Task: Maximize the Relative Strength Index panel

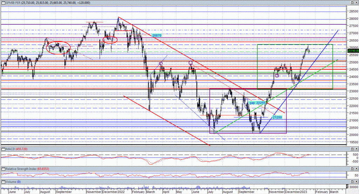Action: click(352, 169)
